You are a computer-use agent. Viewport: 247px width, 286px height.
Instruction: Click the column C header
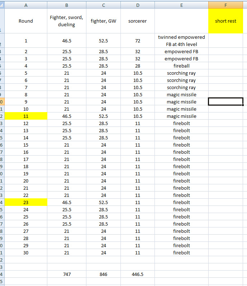(104, 5)
